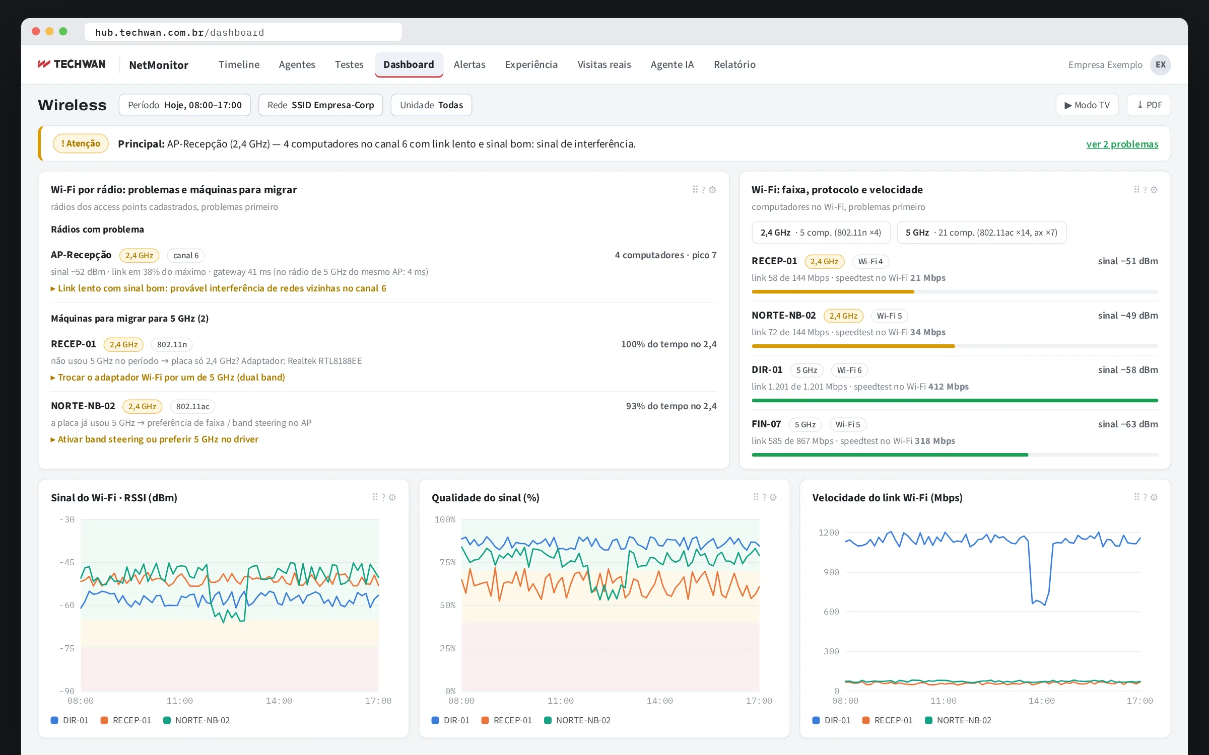Toggle DIR-01 in Qualidade do sinal legend

451,720
